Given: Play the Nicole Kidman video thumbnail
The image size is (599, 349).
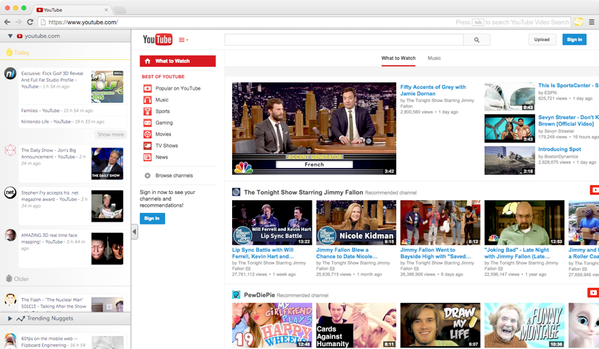Looking at the screenshot, I should click(x=356, y=222).
